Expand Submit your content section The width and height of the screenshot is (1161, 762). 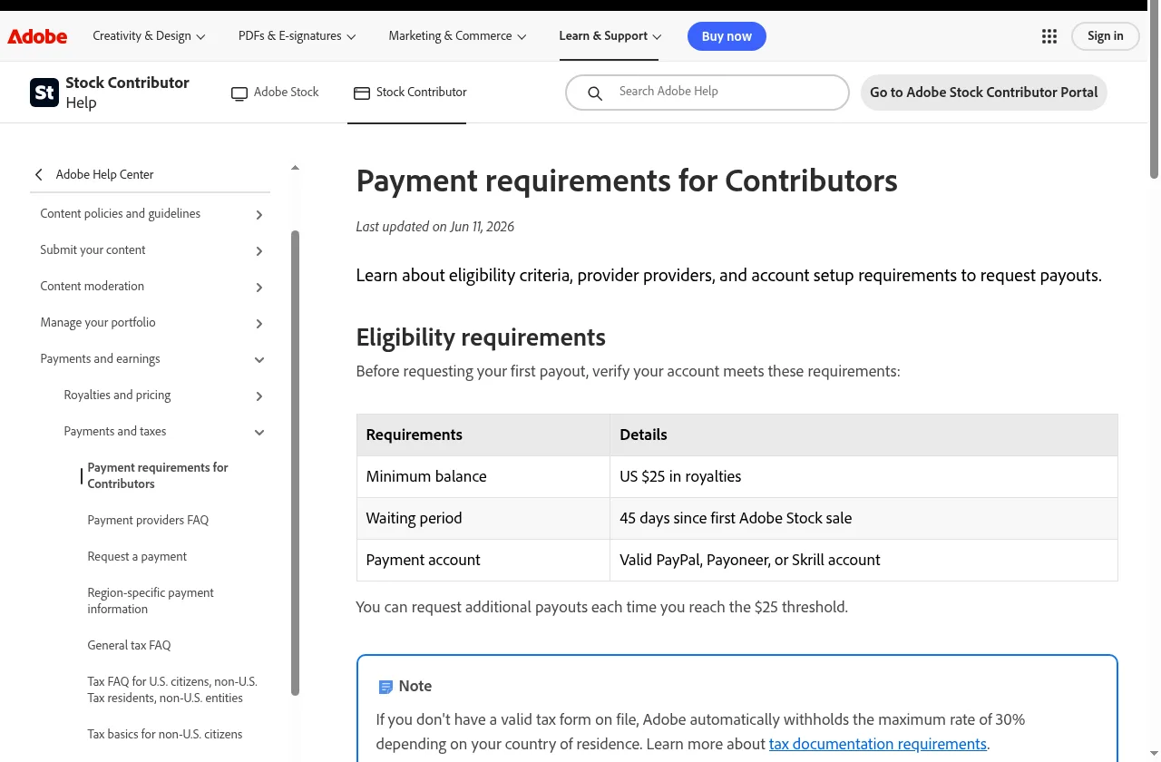[259, 250]
